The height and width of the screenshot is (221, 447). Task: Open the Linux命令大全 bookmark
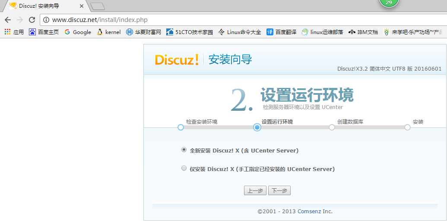(x=239, y=32)
